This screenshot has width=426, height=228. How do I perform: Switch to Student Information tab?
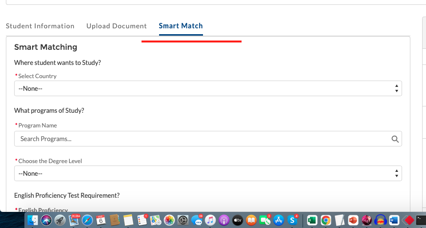[x=40, y=26]
